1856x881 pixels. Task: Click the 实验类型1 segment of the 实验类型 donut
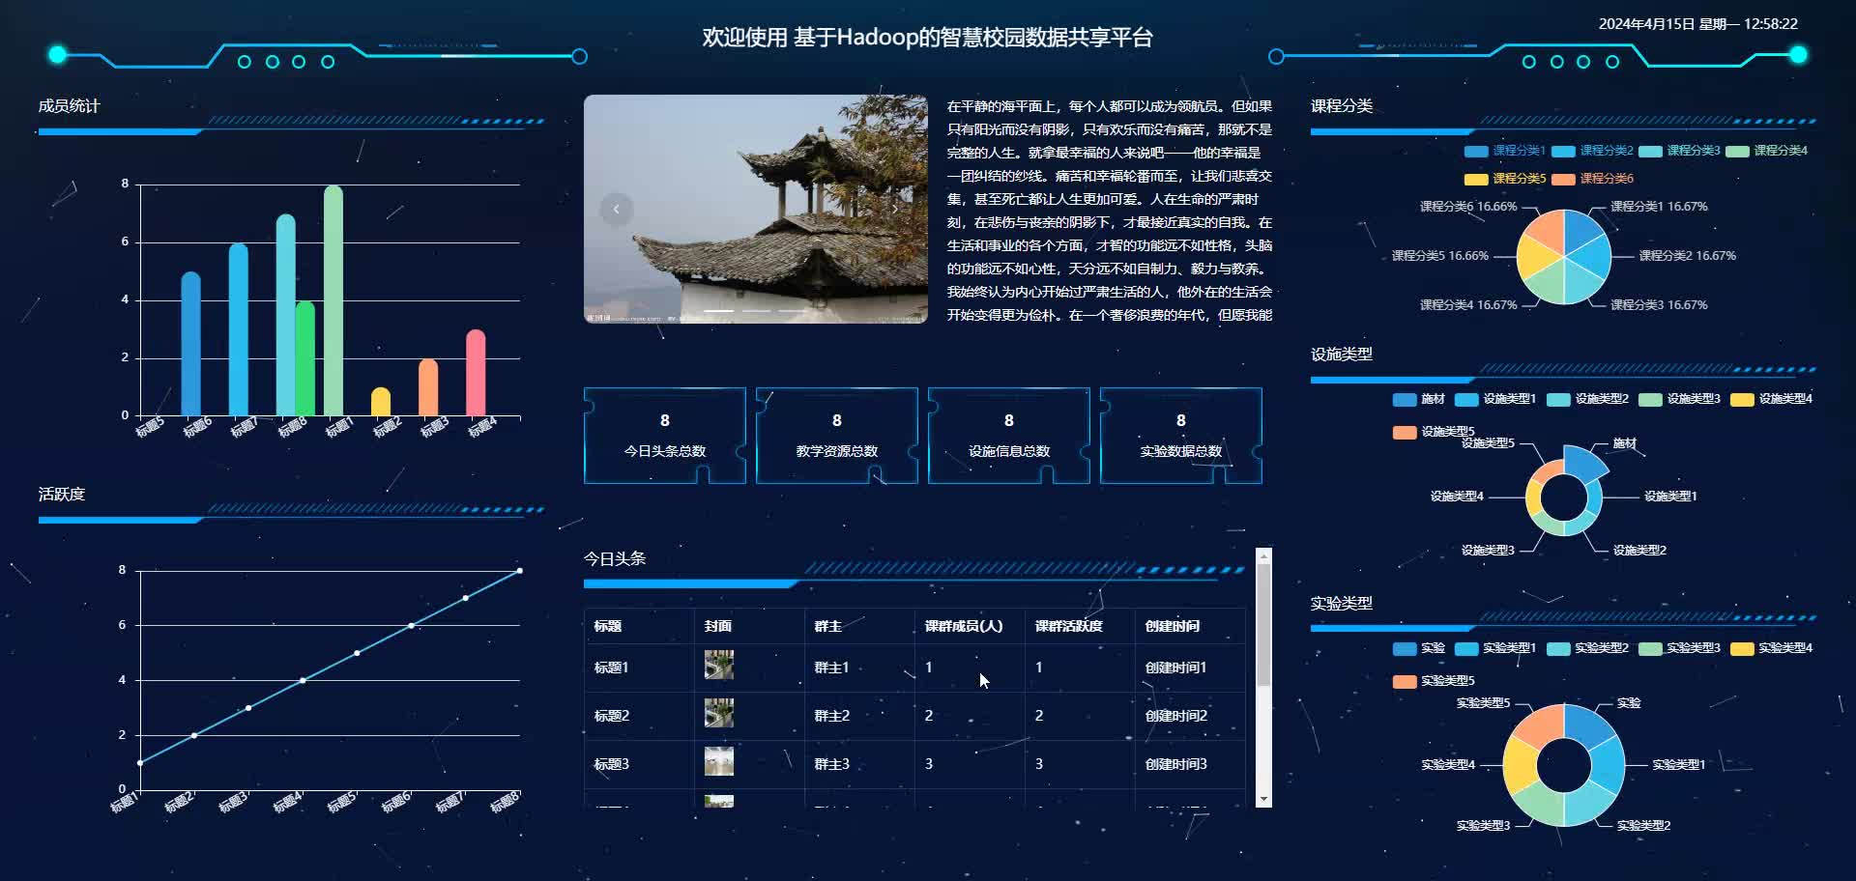pos(1608,765)
